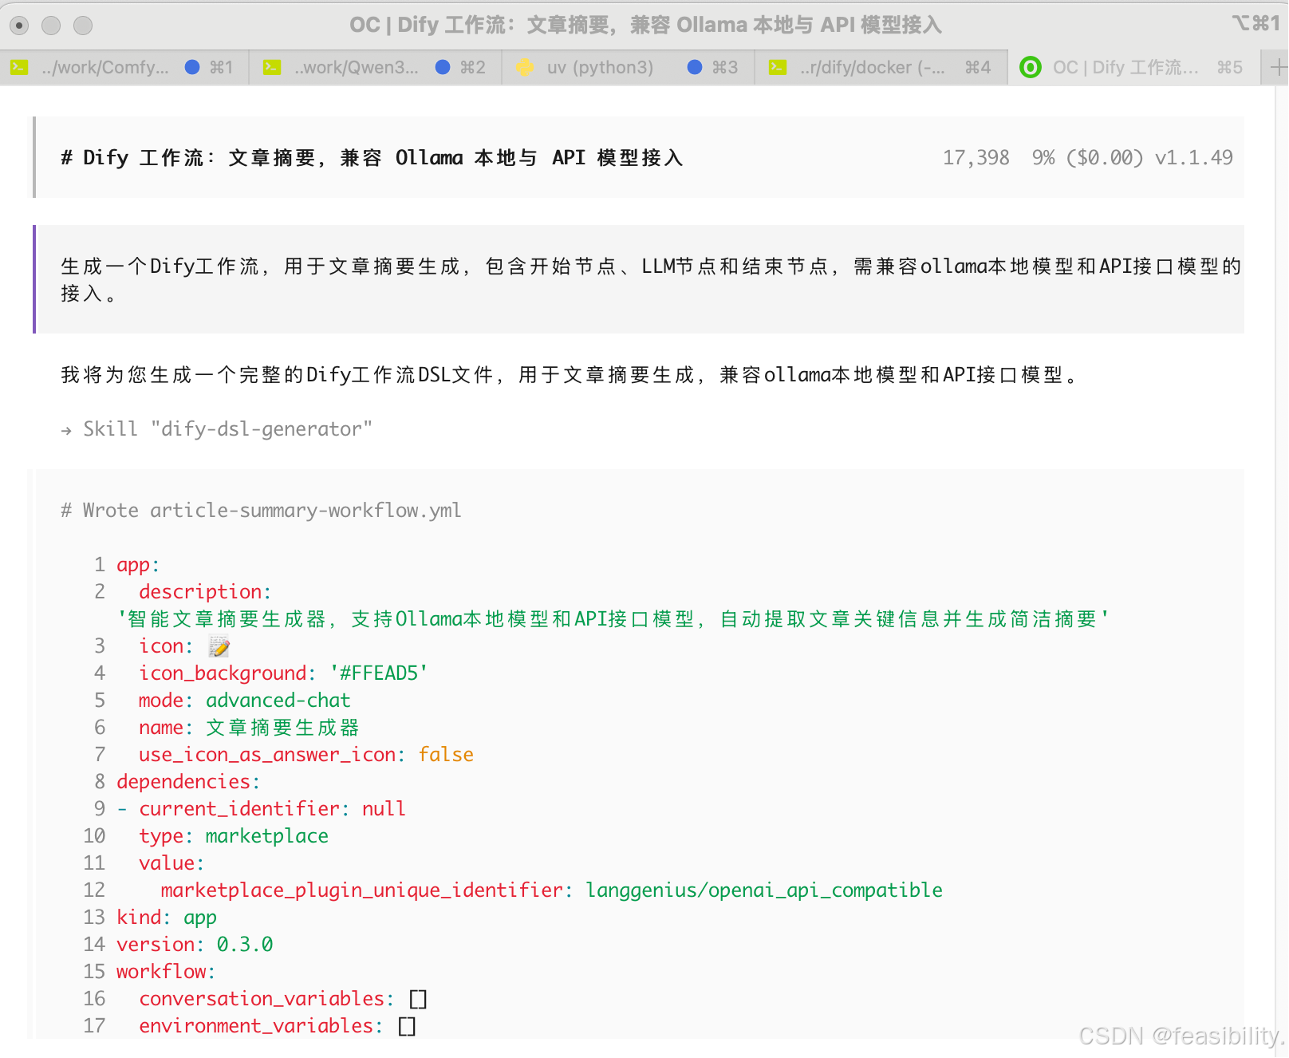Click the python icon on uv tab
Screen dimensions: 1289x1058
(525, 68)
